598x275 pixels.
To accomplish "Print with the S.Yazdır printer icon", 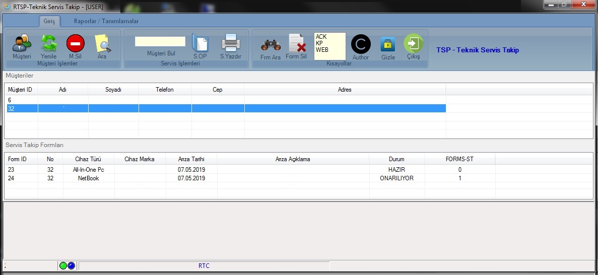I will point(230,43).
